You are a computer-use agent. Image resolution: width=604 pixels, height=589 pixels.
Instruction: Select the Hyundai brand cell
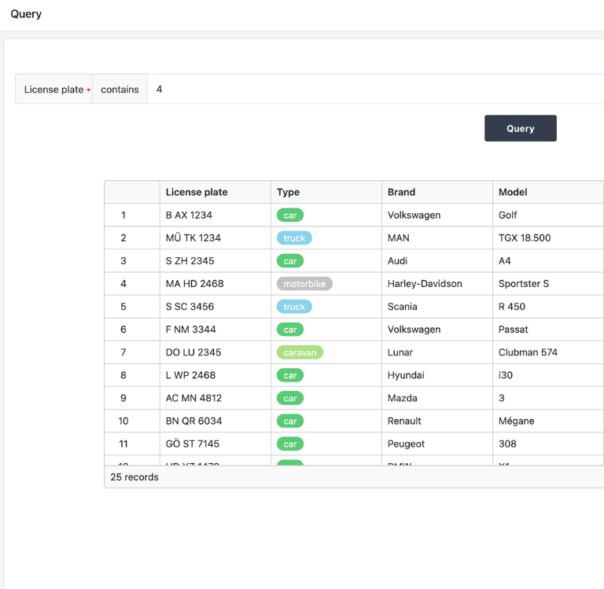click(x=437, y=375)
